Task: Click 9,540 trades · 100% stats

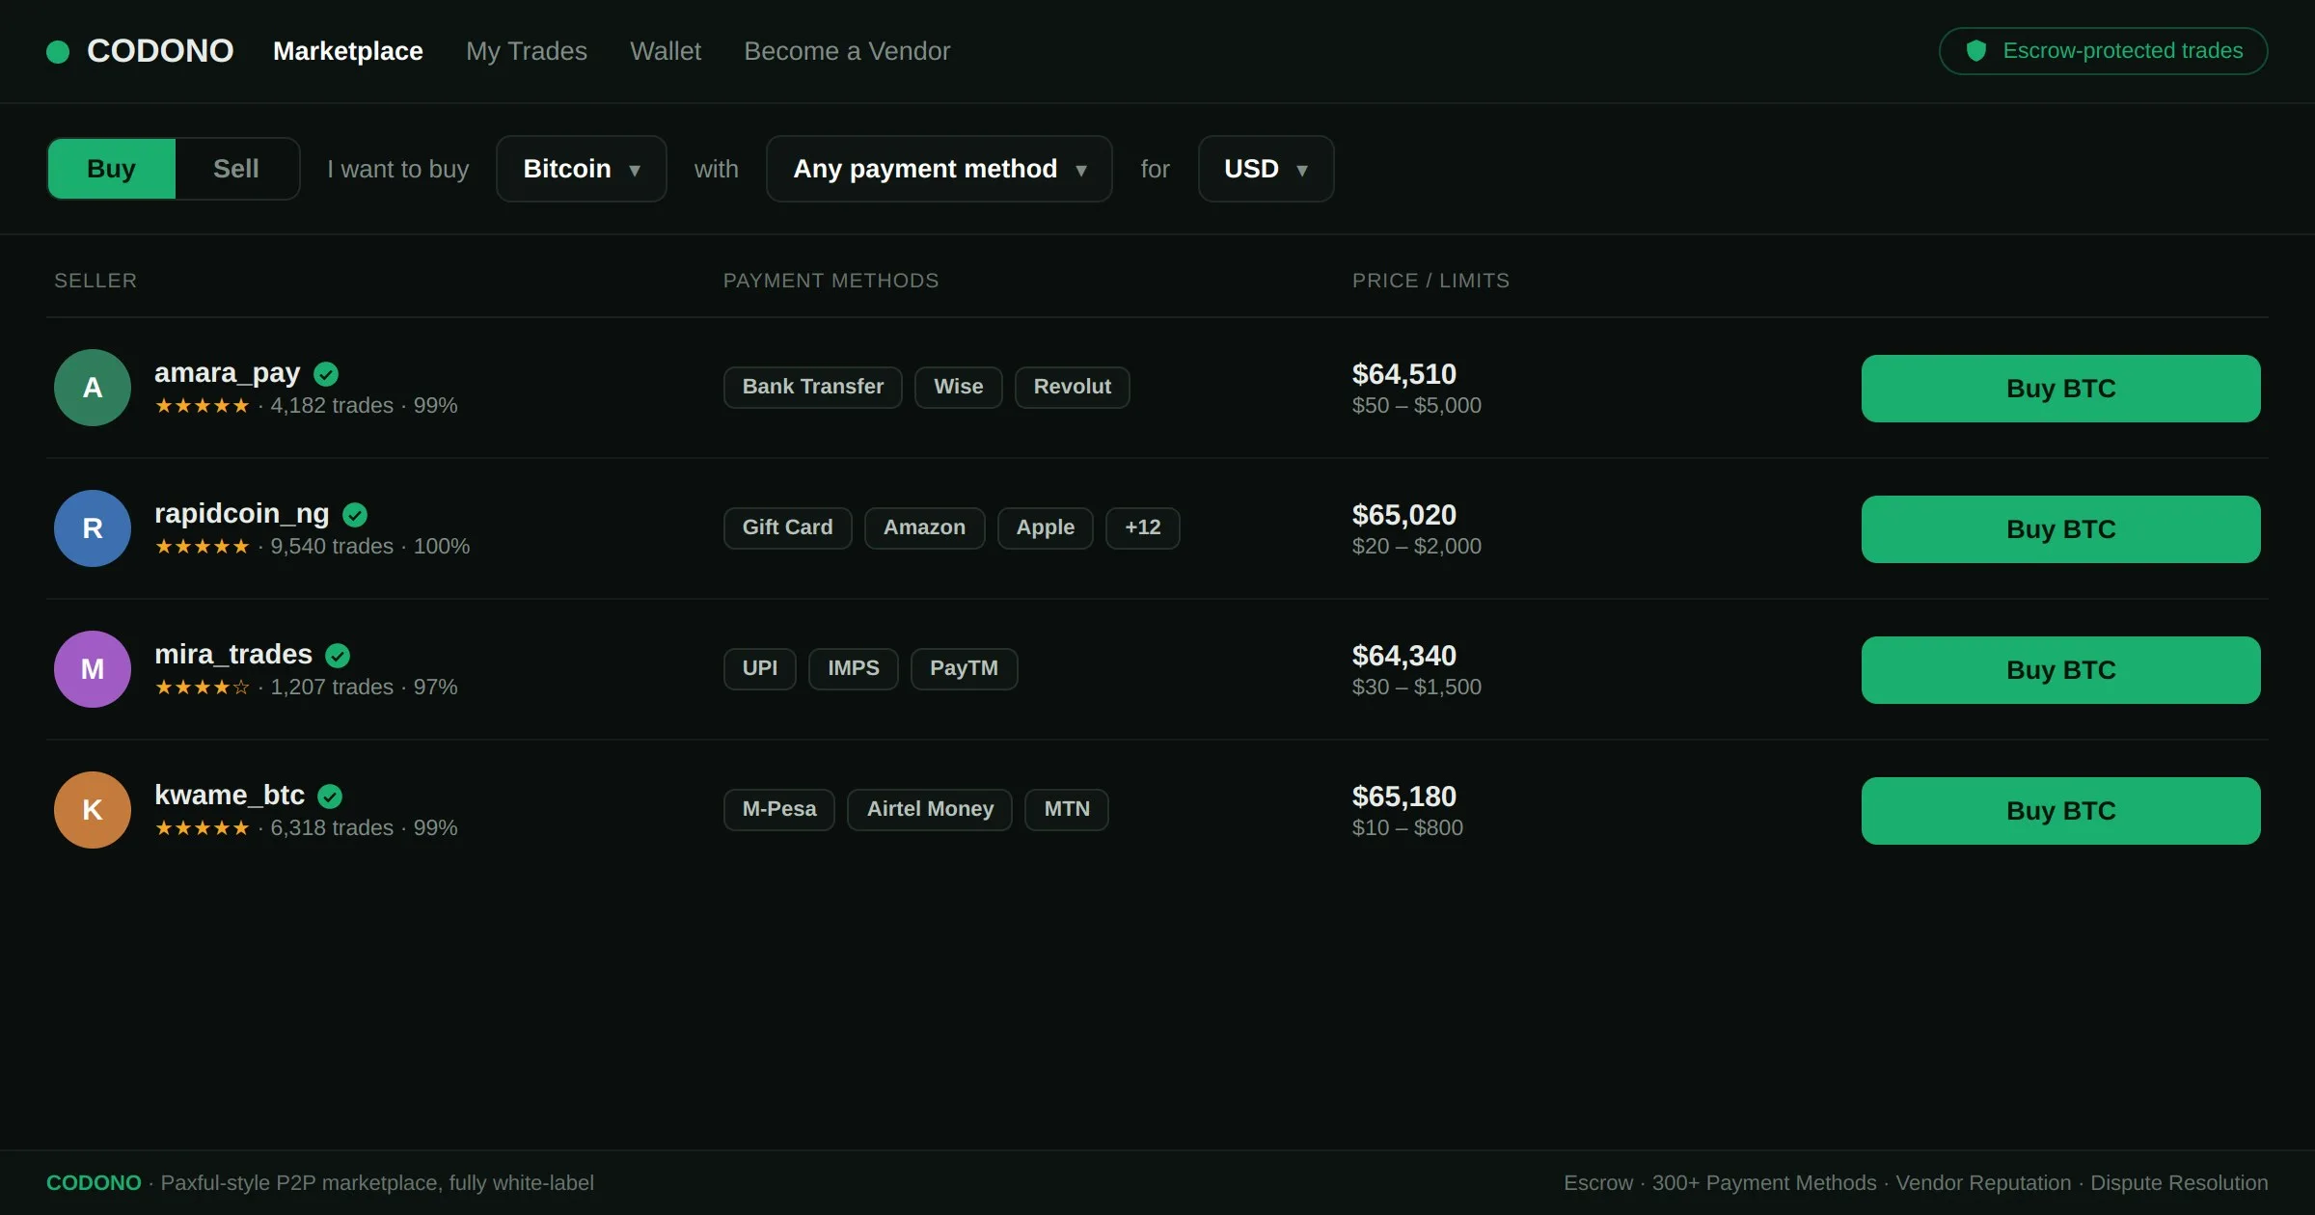Action: [370, 547]
